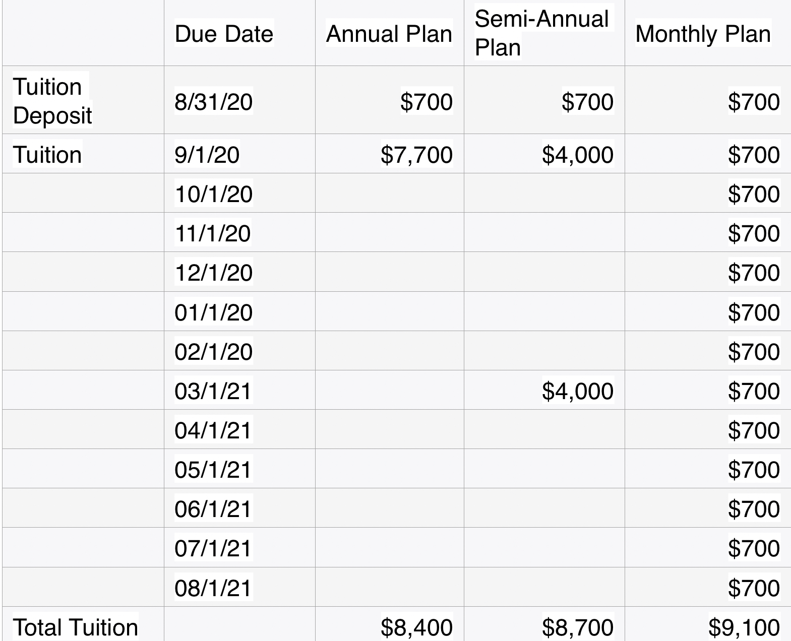Select the $4,000 amount in the 9/1/20 row
The image size is (791, 641).
click(578, 154)
